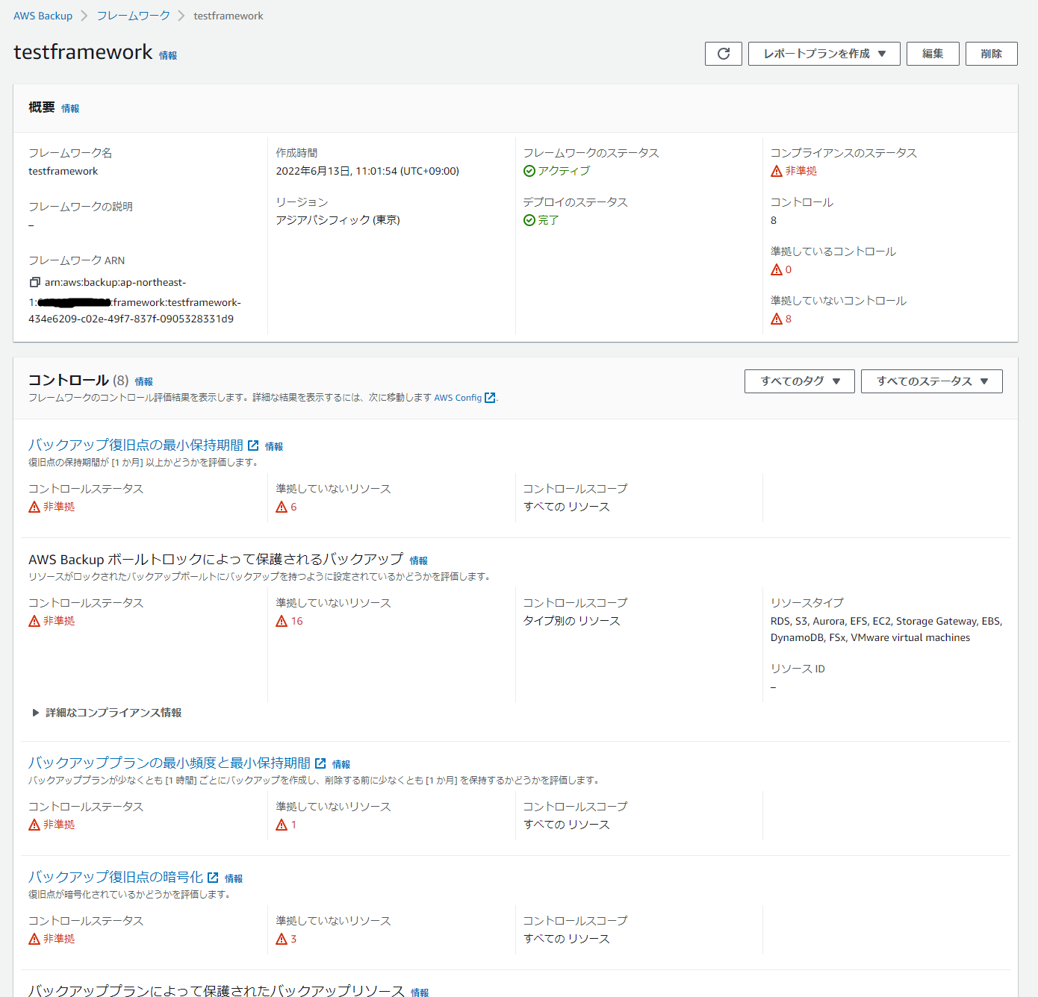Go to AWS Backup breadcrumb
The width and height of the screenshot is (1038, 997).
click(x=43, y=16)
